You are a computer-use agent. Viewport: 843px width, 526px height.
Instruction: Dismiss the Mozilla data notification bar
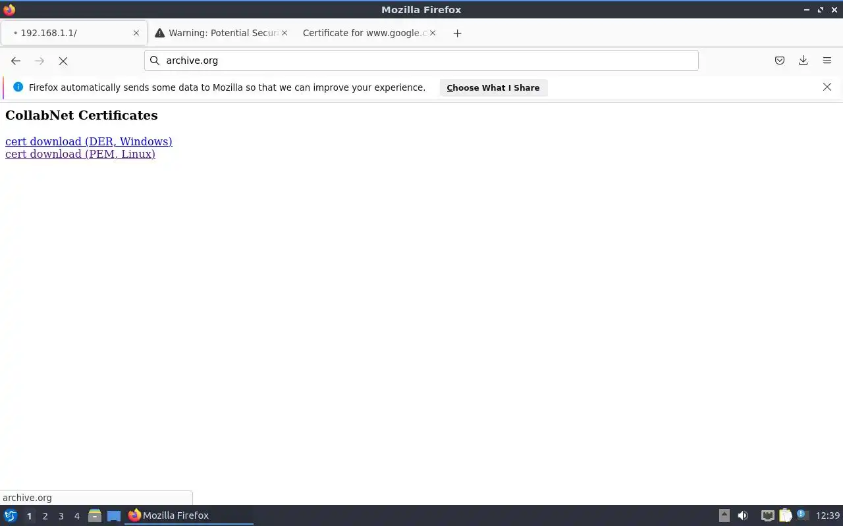(827, 87)
